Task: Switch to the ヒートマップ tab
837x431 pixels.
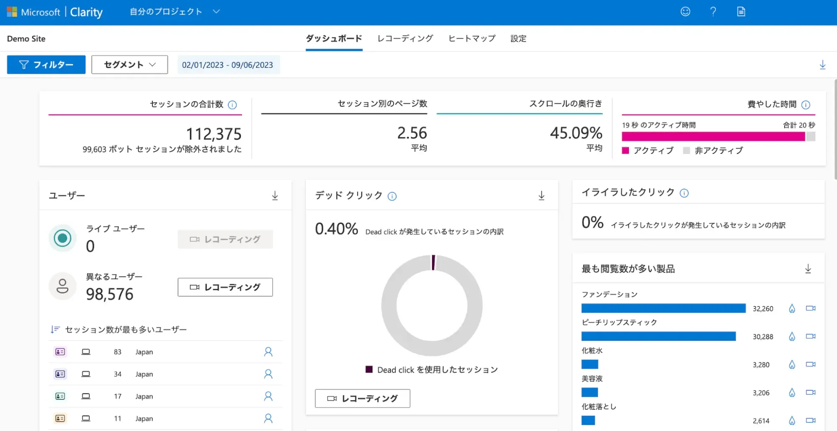Action: 471,38
